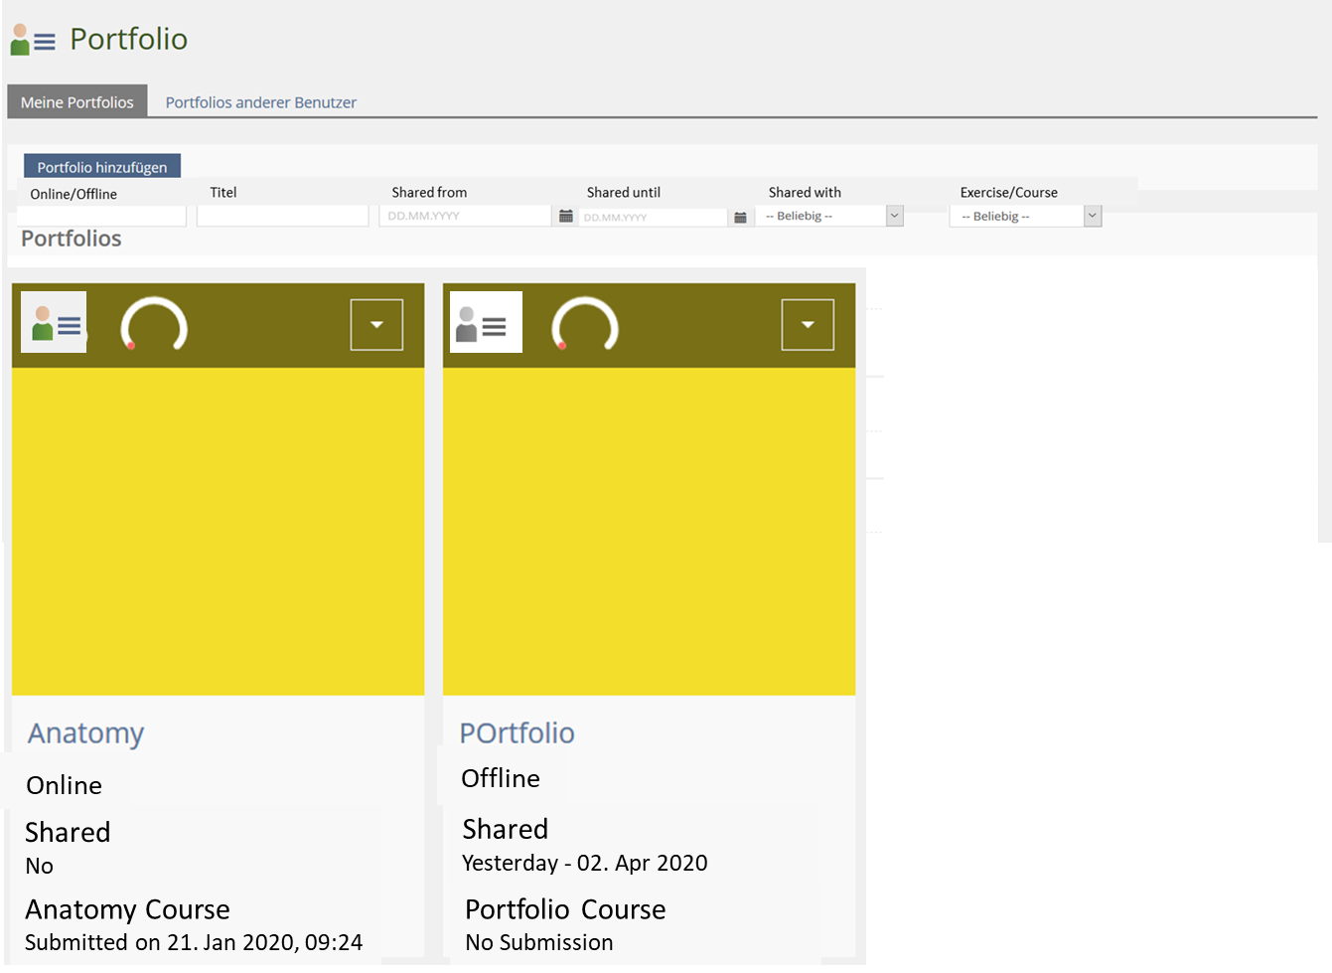This screenshot has height=973, width=1332.
Task: Open the Anatomy card actions dropdown
Action: [376, 325]
